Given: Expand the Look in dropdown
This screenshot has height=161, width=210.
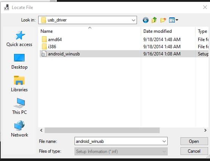Looking at the screenshot, I should [x=133, y=20].
